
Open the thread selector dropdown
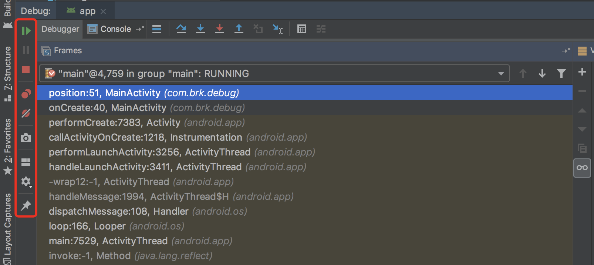click(274, 73)
